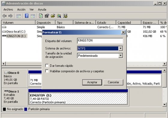Image resolution: width=168 pixels, height=118 pixels.
Task: Toggle the action pane toolbar icon
Action: pyautogui.click(x=33, y=16)
